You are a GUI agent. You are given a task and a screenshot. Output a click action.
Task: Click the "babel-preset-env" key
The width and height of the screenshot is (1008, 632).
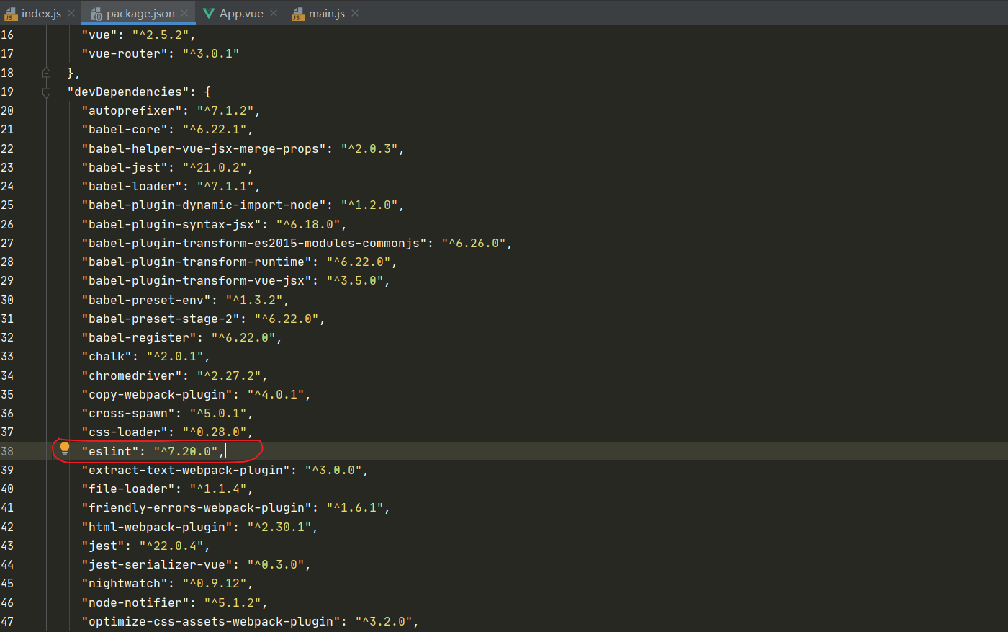pyautogui.click(x=146, y=300)
